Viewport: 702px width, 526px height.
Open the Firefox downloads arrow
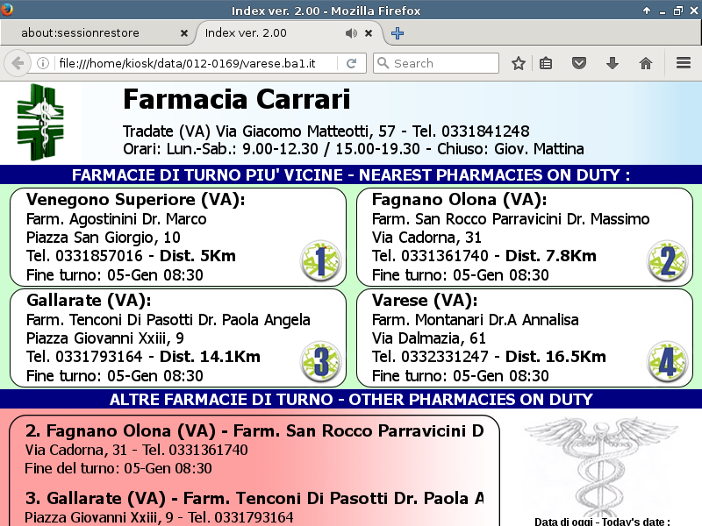[612, 63]
